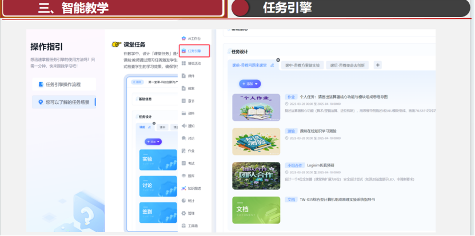The width and height of the screenshot is (475, 236).
Task: Close the 课前-带着问题来课堂 tab
Action: pyautogui.click(x=278, y=60)
